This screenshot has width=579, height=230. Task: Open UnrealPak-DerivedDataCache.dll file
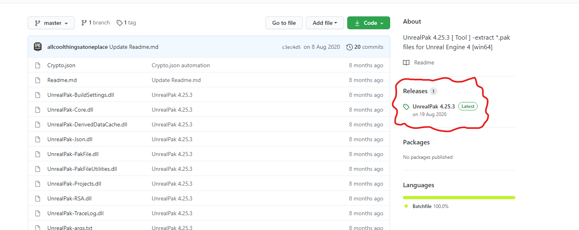point(87,124)
